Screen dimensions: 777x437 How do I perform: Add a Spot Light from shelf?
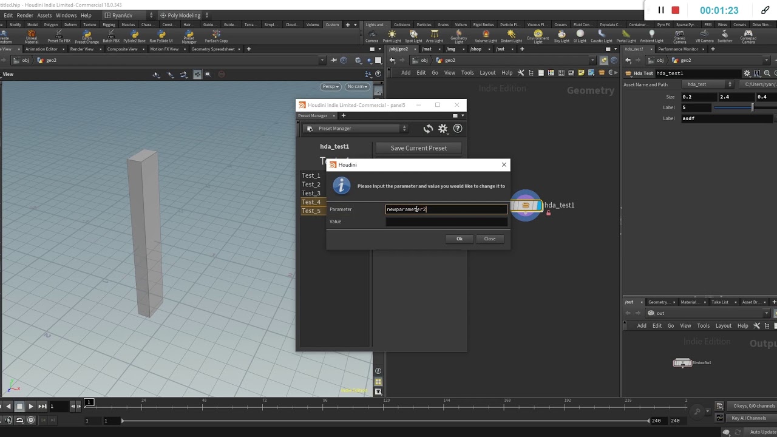(x=413, y=36)
